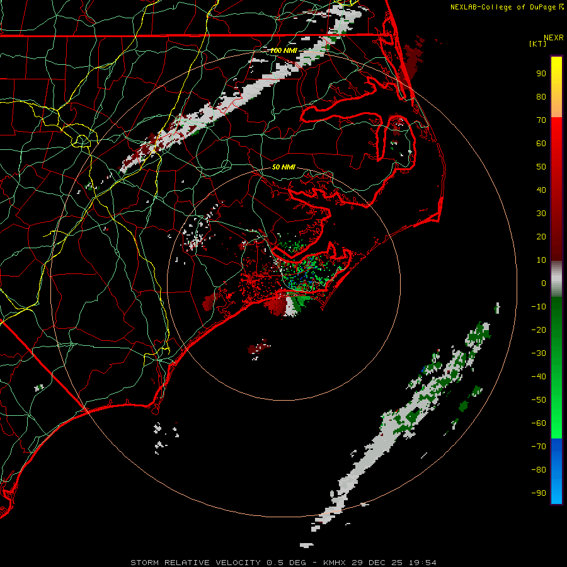Click the -30 value on the velocity scale
The image size is (567, 567).
pos(539,353)
